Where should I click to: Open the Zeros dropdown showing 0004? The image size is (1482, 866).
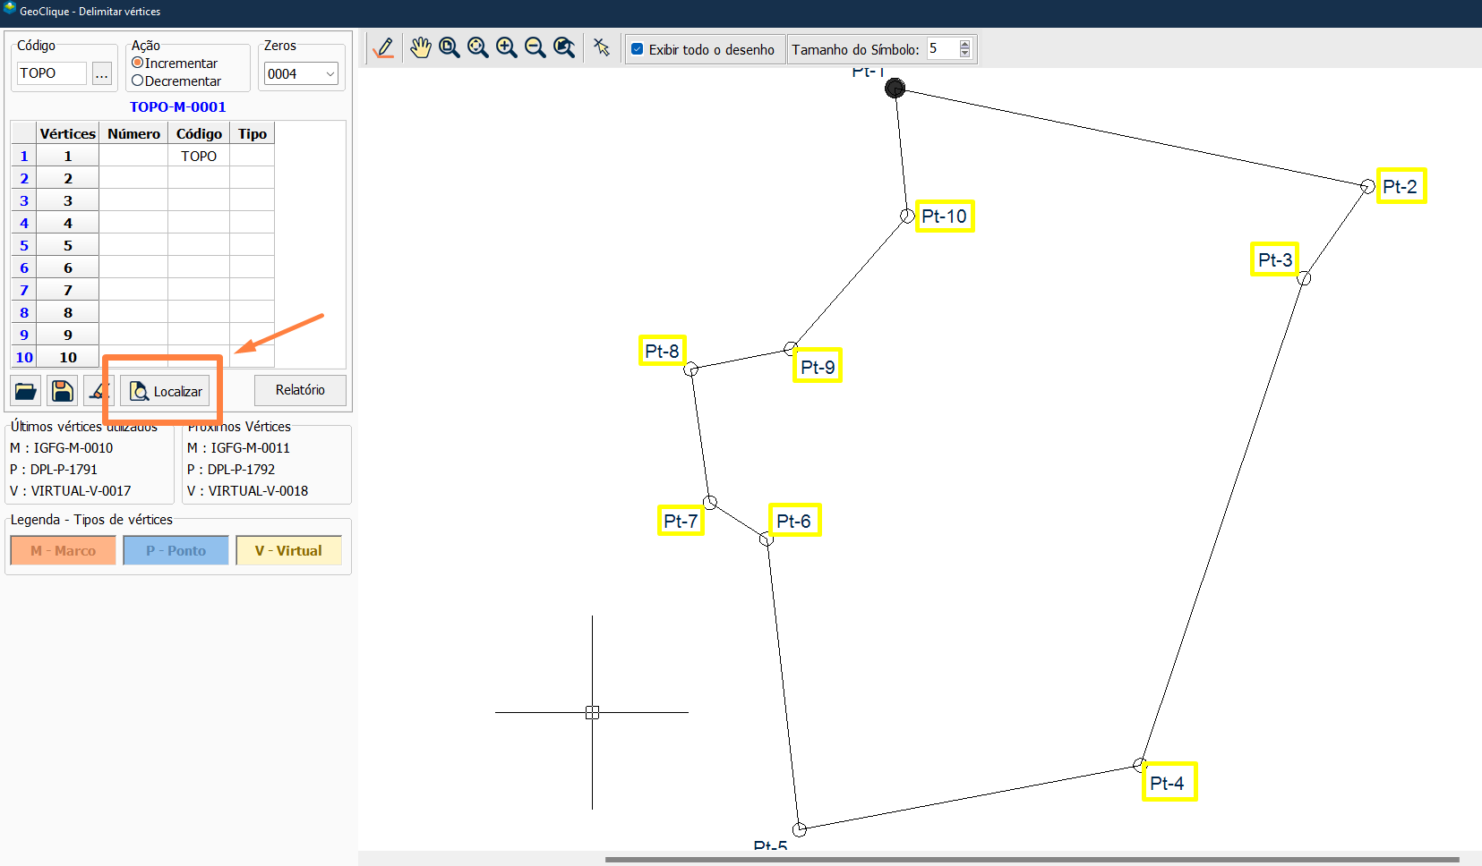click(301, 73)
